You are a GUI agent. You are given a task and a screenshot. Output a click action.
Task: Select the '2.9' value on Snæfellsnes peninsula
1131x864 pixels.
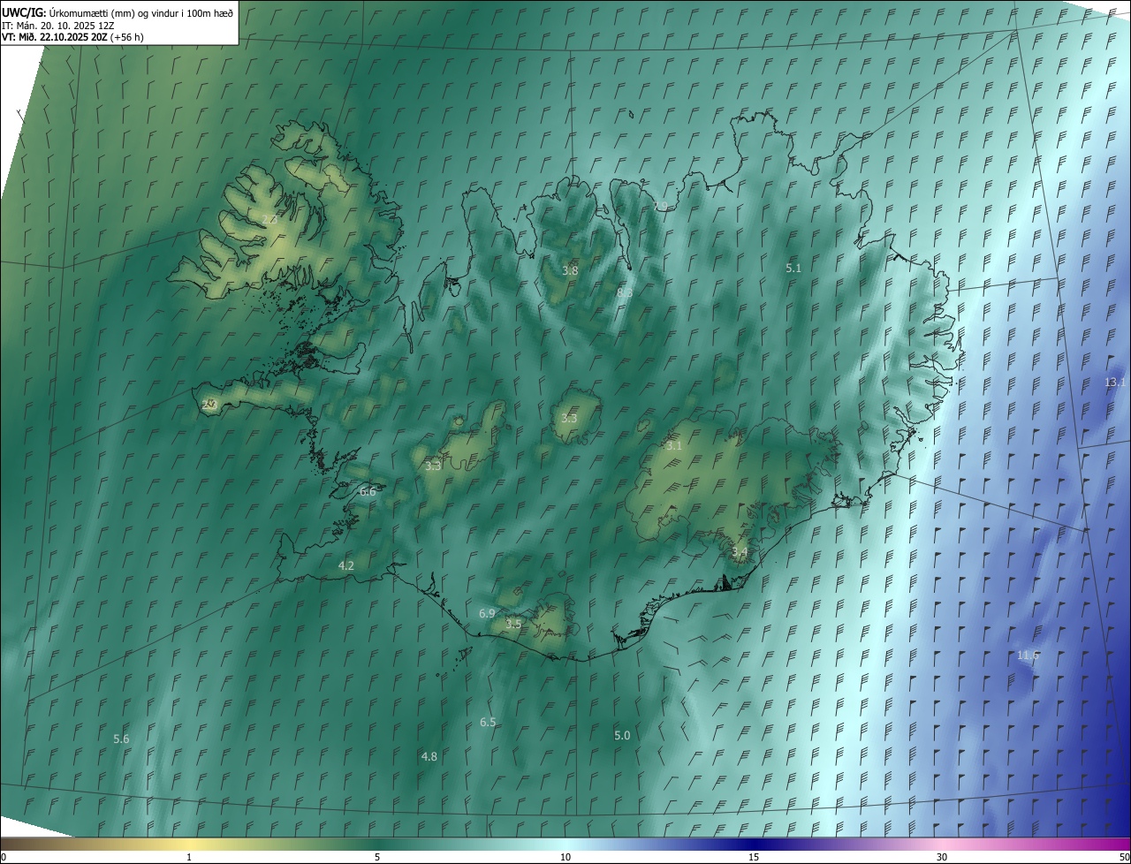click(x=209, y=405)
